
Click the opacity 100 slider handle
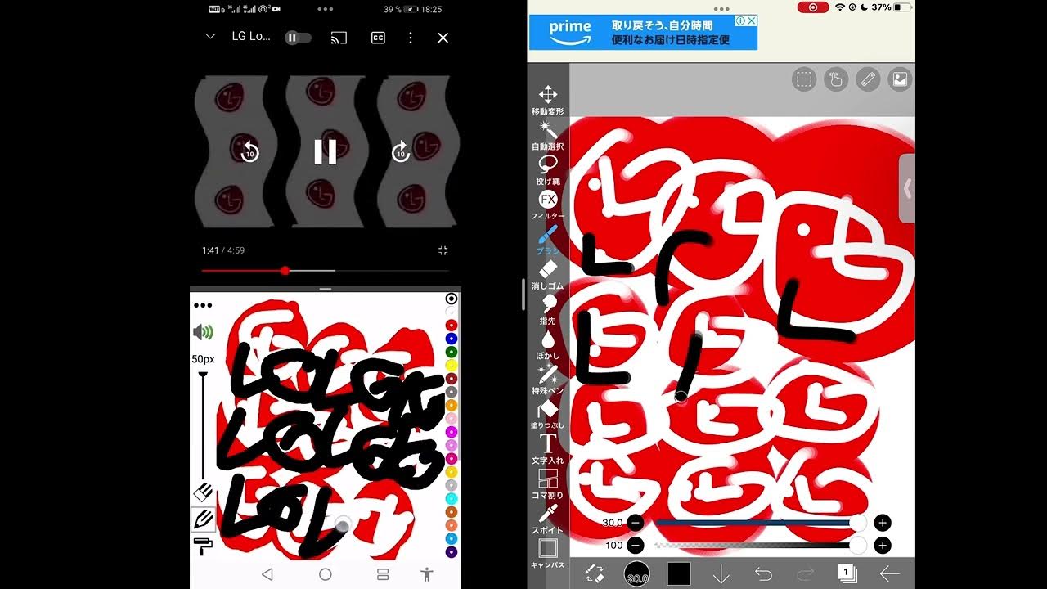click(x=857, y=546)
